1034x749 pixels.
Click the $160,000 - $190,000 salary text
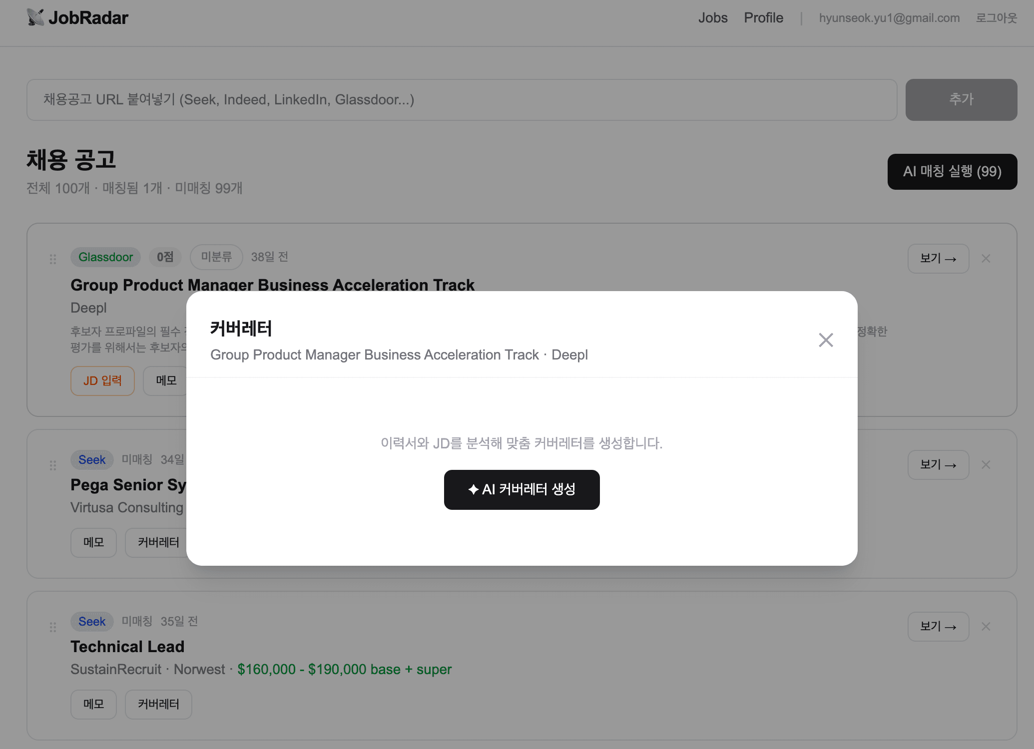pyautogui.click(x=344, y=669)
